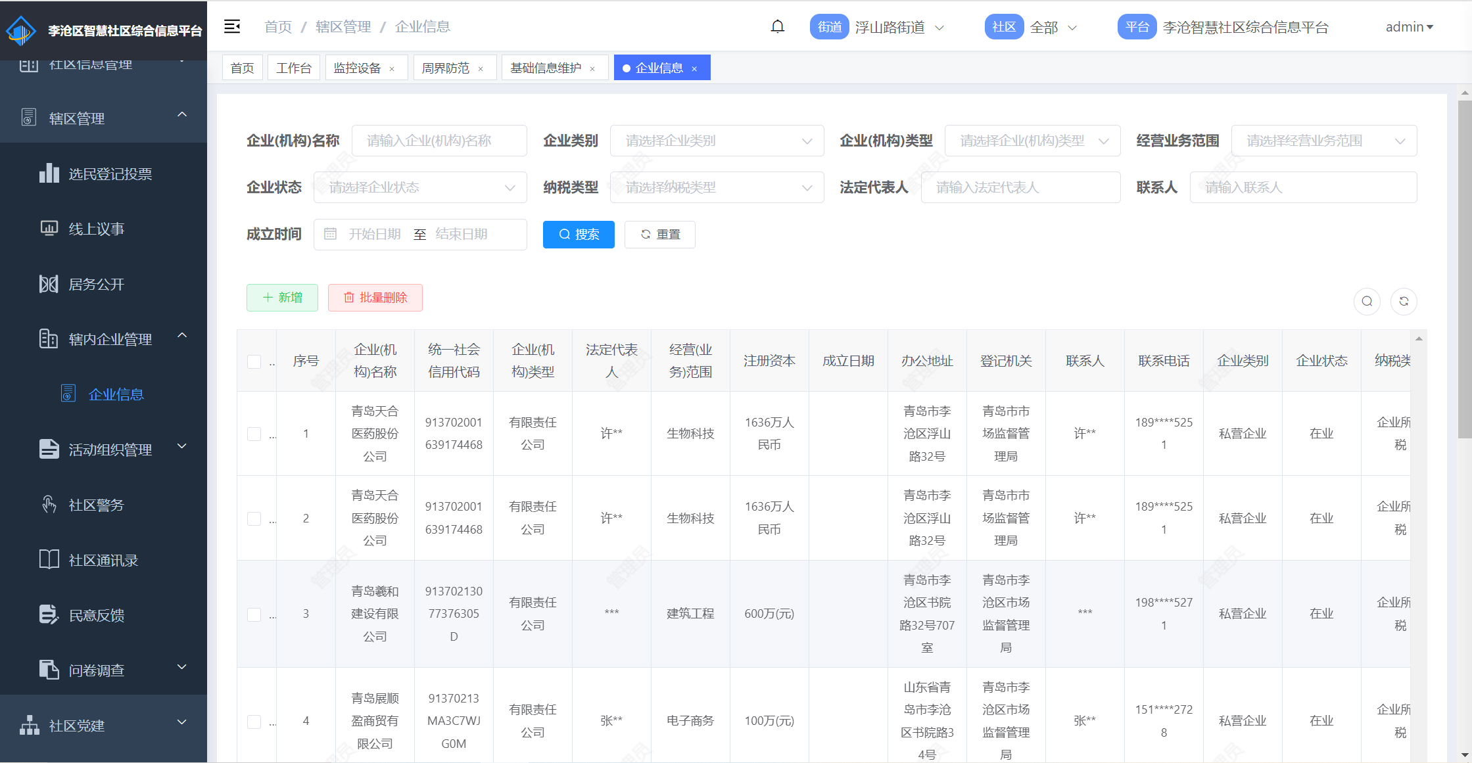This screenshot has width=1472, height=763.
Task: Collapse the 辖区管理 menu section
Action: pos(182,115)
